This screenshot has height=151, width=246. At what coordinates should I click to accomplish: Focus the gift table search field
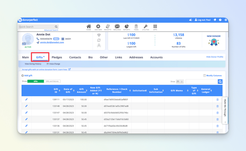pyautogui.click(x=202, y=81)
